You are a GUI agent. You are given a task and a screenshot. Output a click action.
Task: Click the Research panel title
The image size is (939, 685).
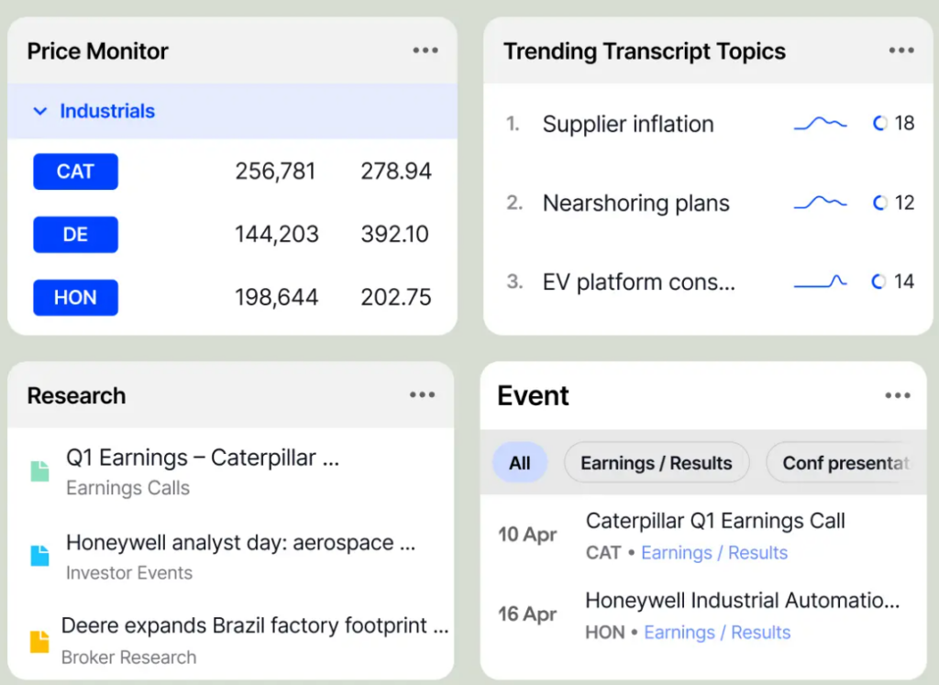tap(77, 396)
